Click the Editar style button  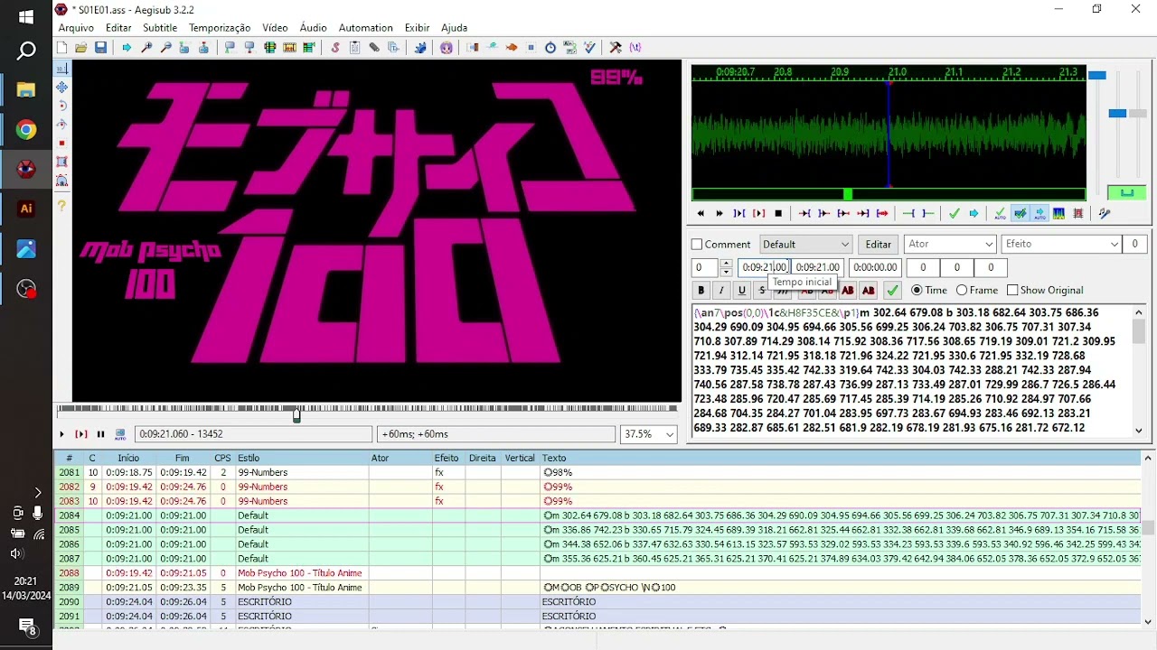[x=879, y=245]
